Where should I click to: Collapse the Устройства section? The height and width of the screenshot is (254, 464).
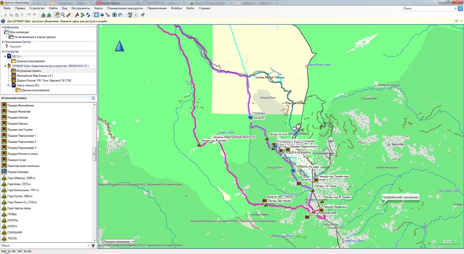(x=3, y=51)
